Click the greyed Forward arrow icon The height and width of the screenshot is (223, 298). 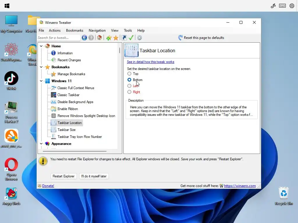91,38
